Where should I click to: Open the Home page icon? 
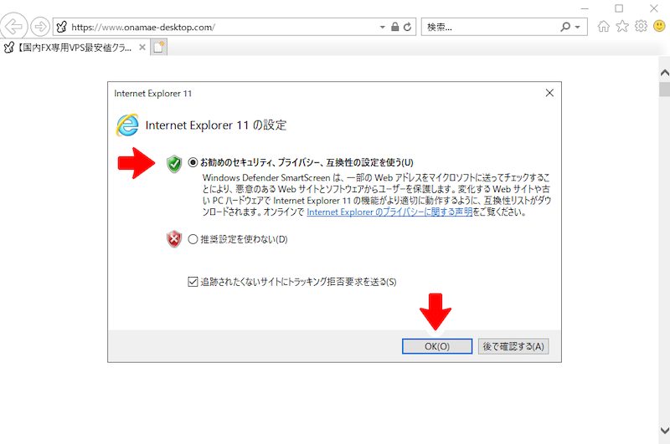pos(603,27)
